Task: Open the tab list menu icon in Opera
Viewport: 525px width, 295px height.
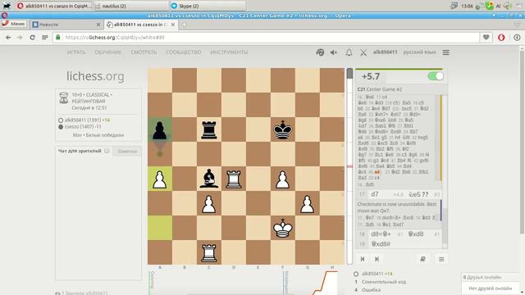Action: (518, 25)
